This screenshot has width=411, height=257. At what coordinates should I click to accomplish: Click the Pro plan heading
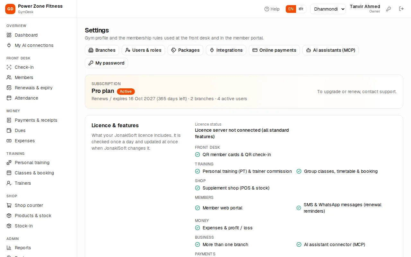[103, 91]
